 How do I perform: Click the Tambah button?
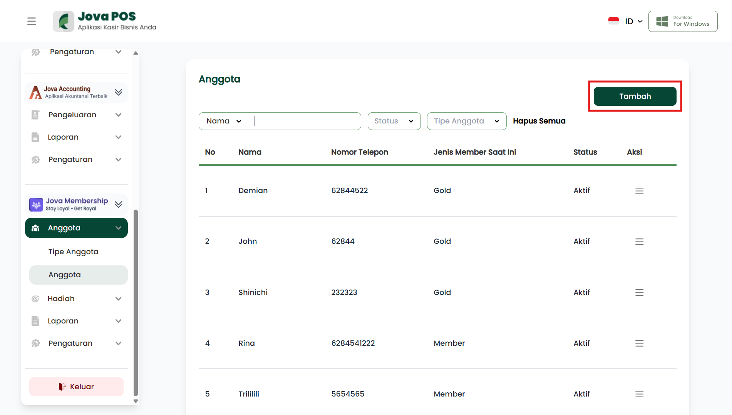point(635,96)
